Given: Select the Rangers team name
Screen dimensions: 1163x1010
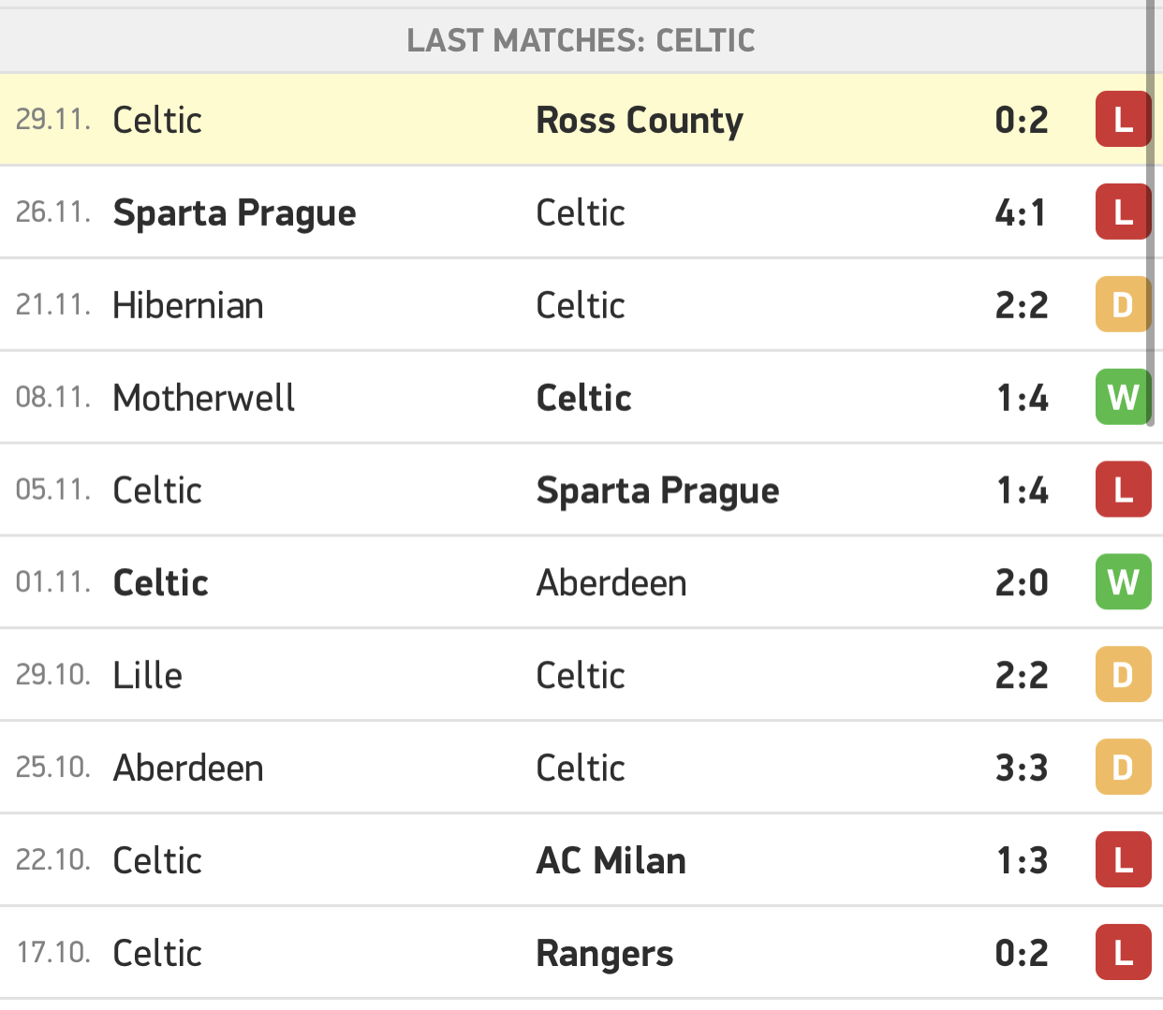Looking at the screenshot, I should [605, 954].
